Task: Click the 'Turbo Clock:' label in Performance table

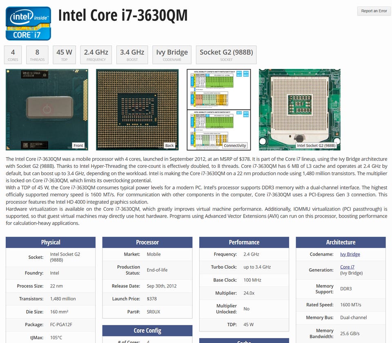Action: [224, 267]
